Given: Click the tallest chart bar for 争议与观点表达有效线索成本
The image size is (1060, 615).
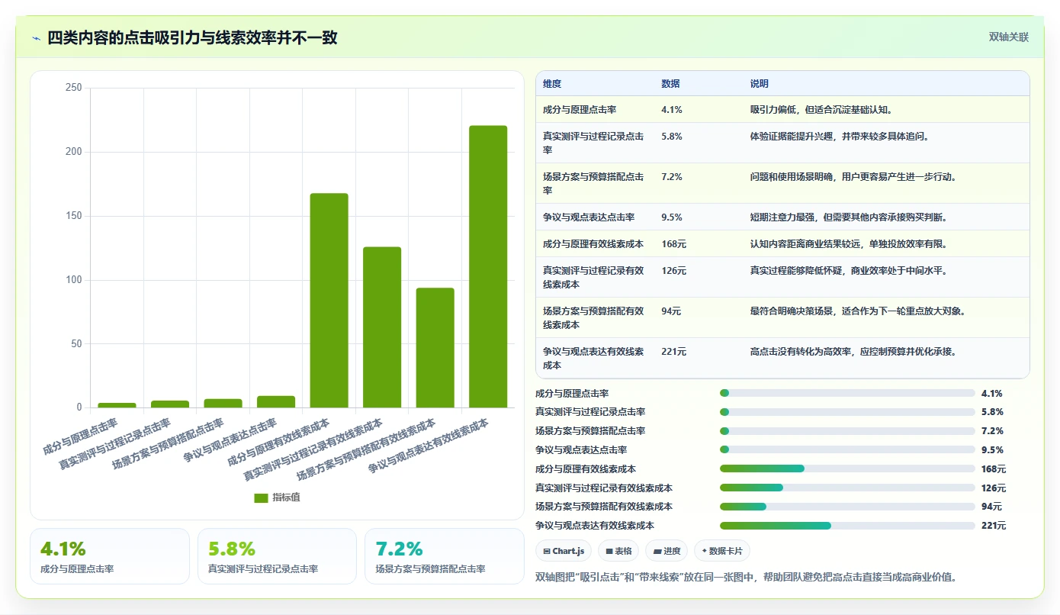Looking at the screenshot, I should click(x=488, y=266).
